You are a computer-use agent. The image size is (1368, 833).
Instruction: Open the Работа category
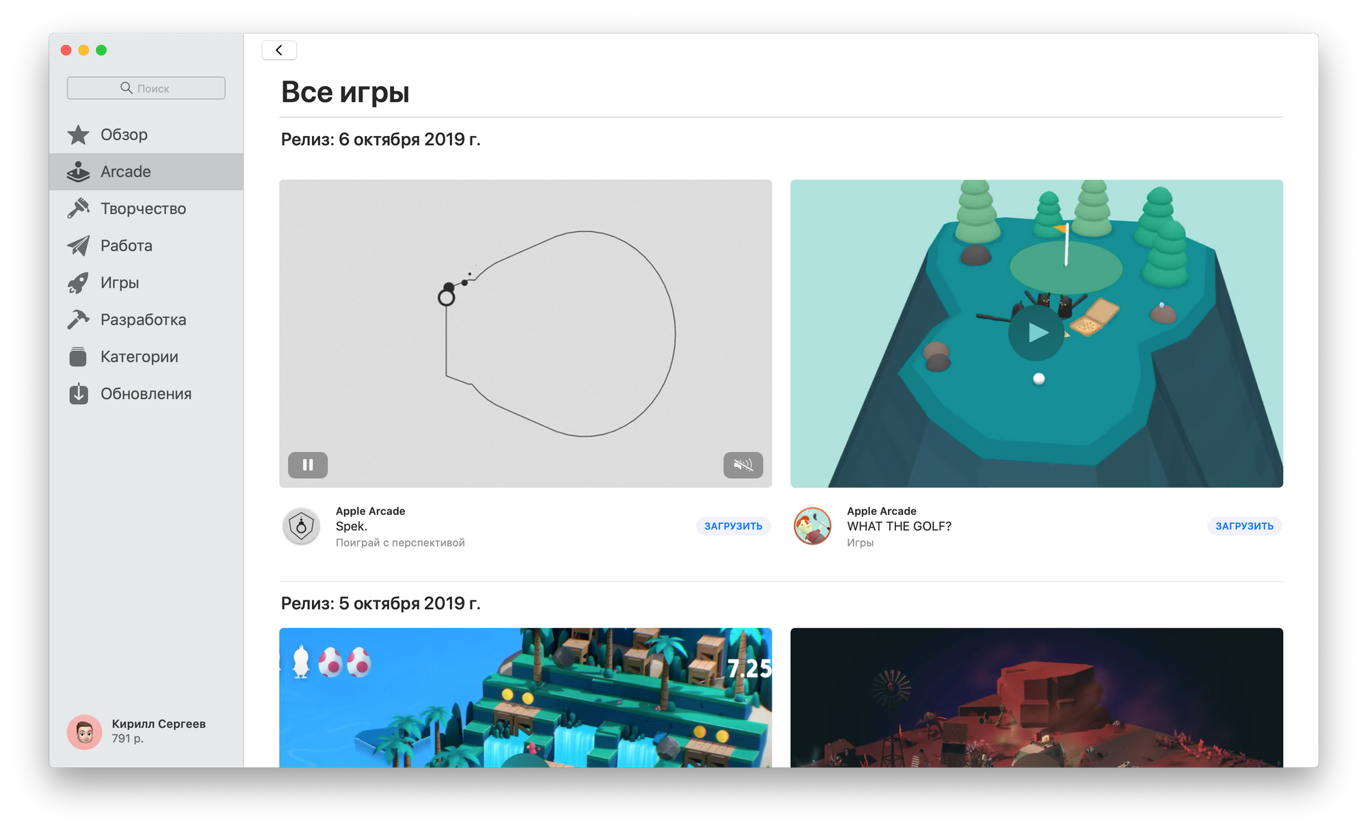[146, 246]
